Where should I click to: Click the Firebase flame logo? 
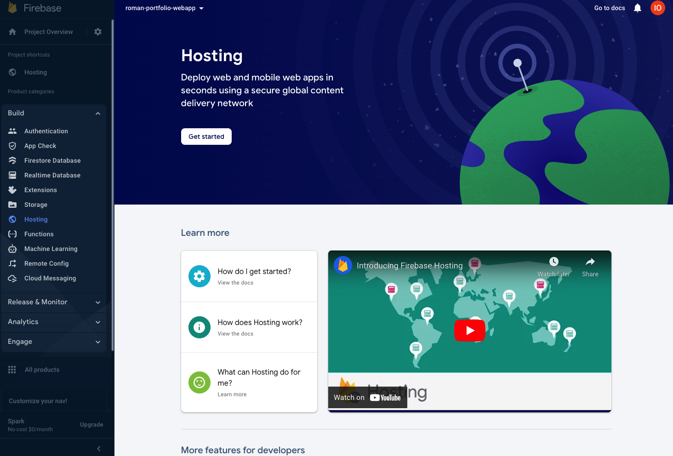(x=12, y=7)
